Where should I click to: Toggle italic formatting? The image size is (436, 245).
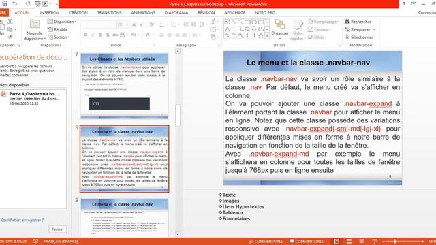click(x=93, y=35)
